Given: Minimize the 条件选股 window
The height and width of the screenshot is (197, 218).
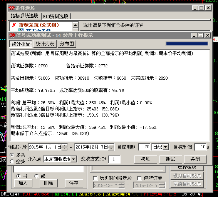Looking at the screenshot, I should (195, 8).
